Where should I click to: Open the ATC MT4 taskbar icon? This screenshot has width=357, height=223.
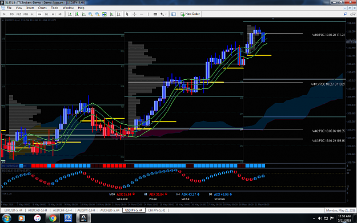[83, 218]
